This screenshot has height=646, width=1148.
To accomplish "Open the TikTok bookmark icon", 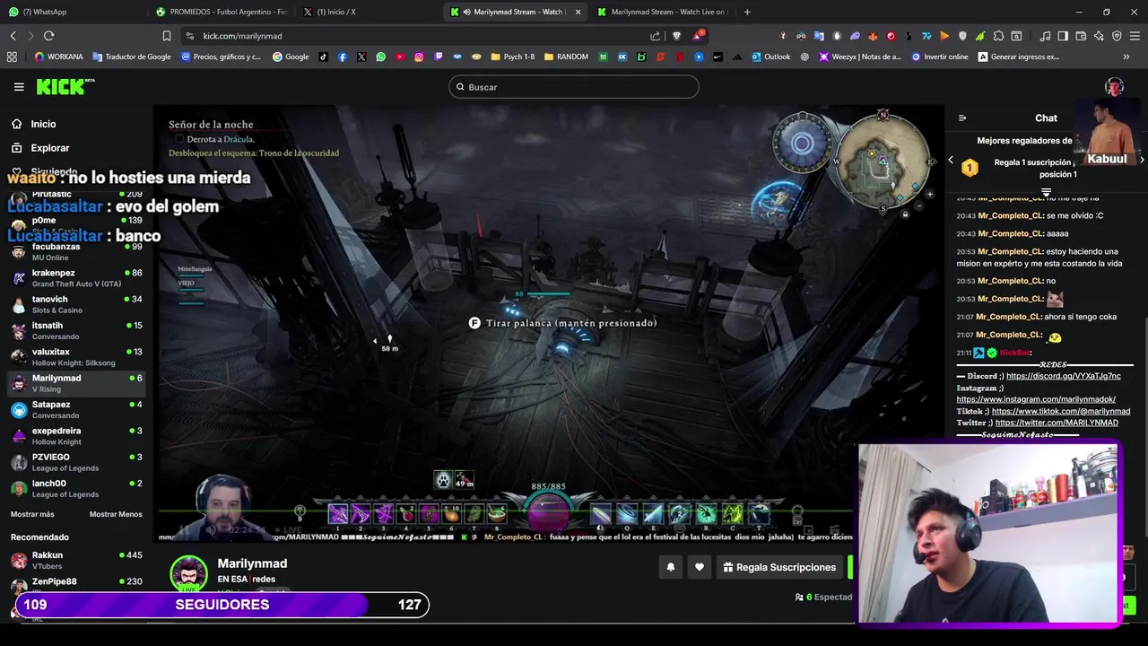I will click(324, 57).
